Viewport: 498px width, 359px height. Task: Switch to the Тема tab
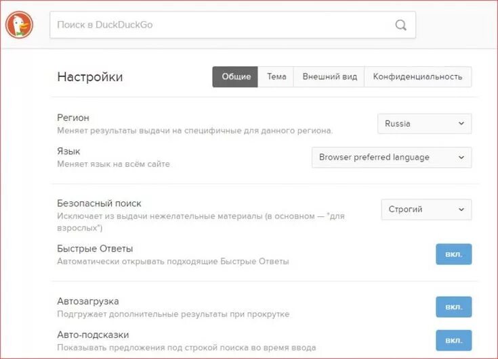pyautogui.click(x=276, y=76)
